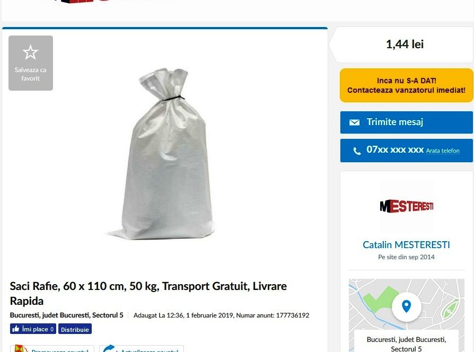
Task: Click the kite icon for Promoveaza anuntul
Action: point(21,349)
